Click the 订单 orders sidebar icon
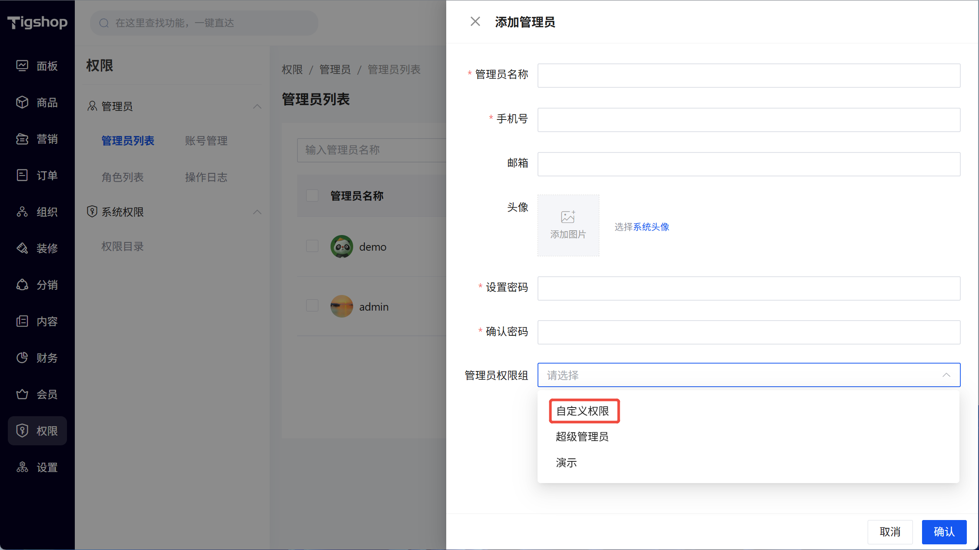 click(x=22, y=175)
